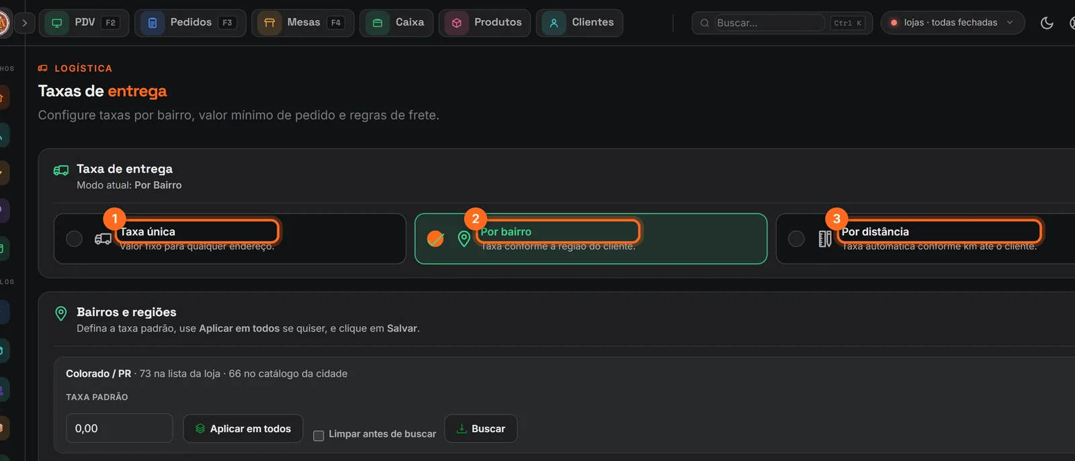Click the Colorado / PR text
The height and width of the screenshot is (461, 1075).
click(99, 374)
